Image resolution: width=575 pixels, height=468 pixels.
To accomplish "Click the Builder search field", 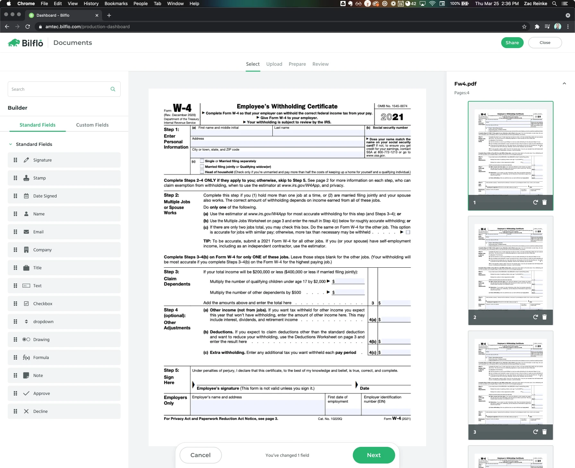I will point(64,89).
